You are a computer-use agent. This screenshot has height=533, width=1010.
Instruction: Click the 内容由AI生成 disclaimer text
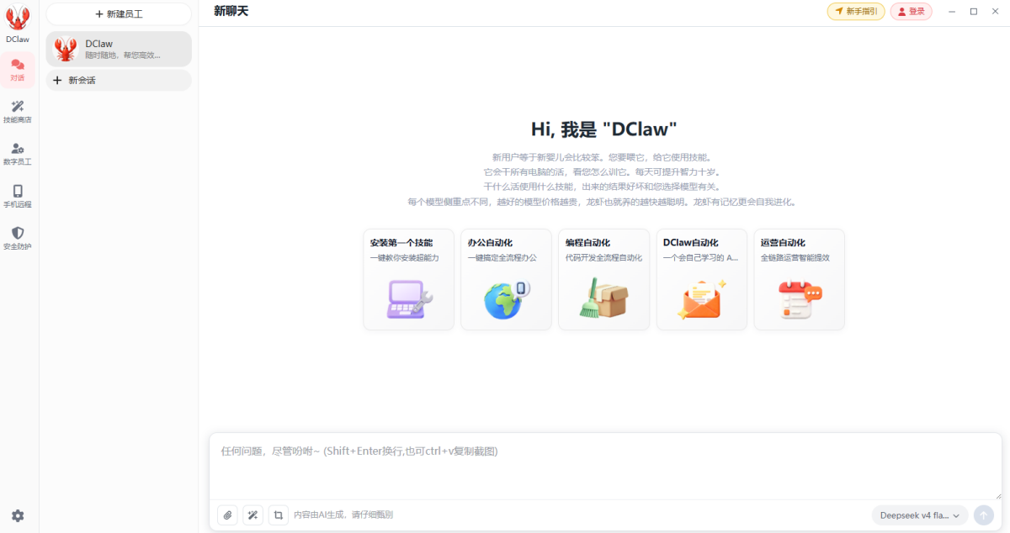(343, 515)
